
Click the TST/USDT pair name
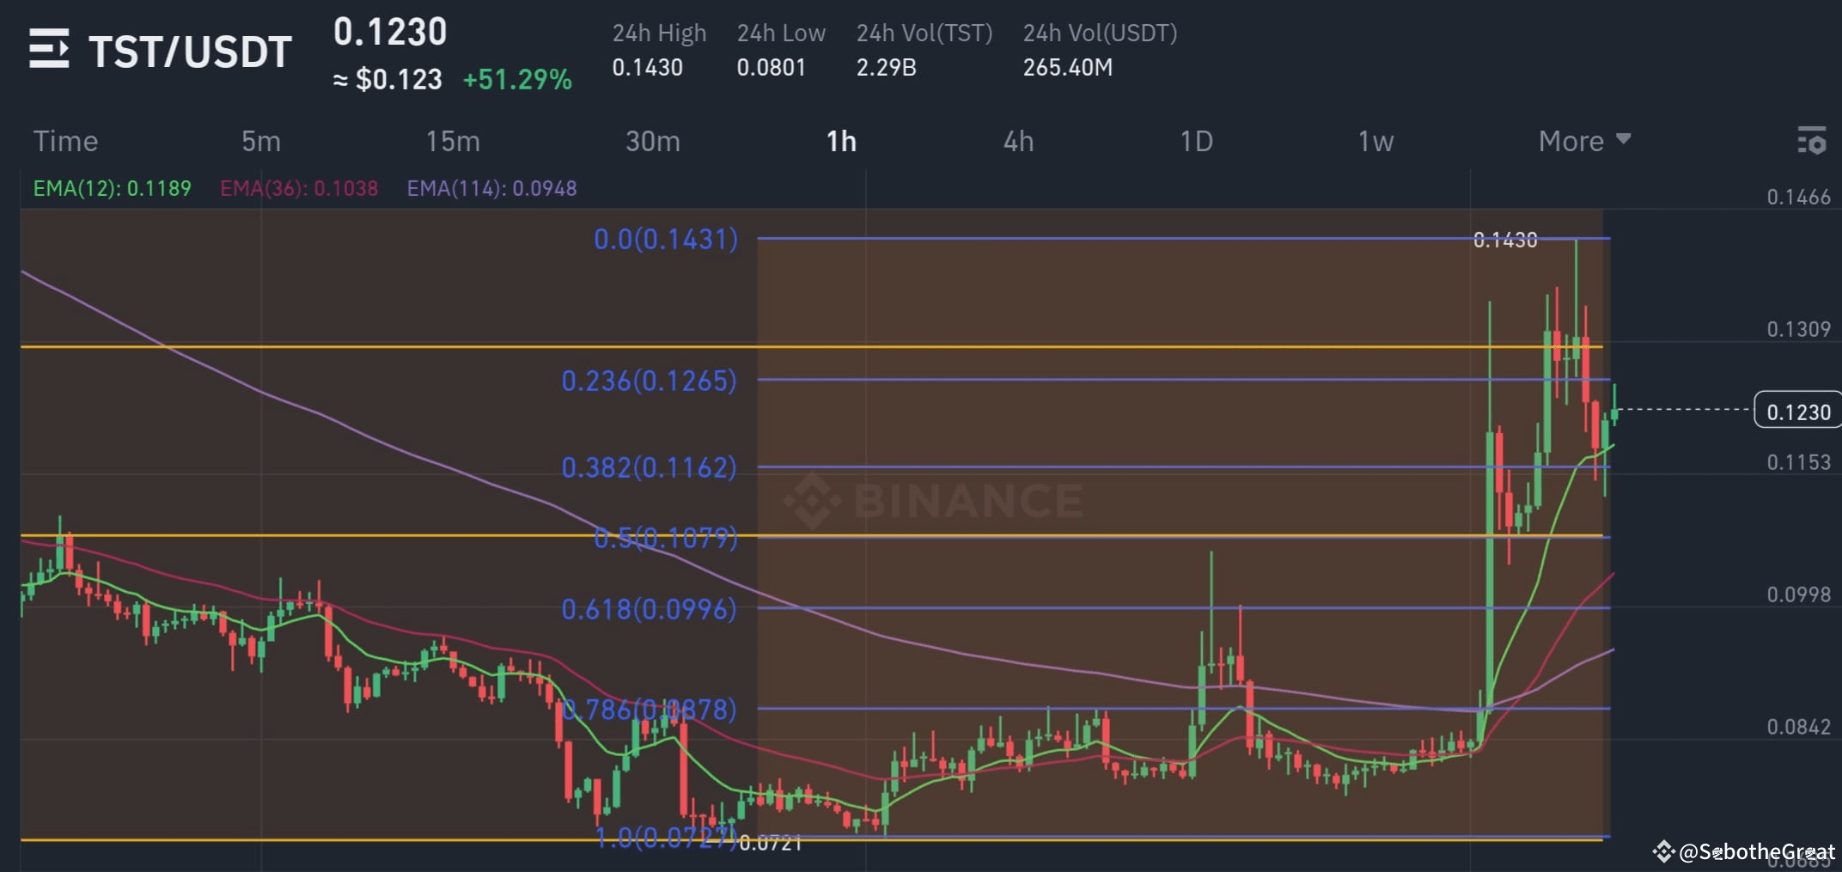(191, 50)
